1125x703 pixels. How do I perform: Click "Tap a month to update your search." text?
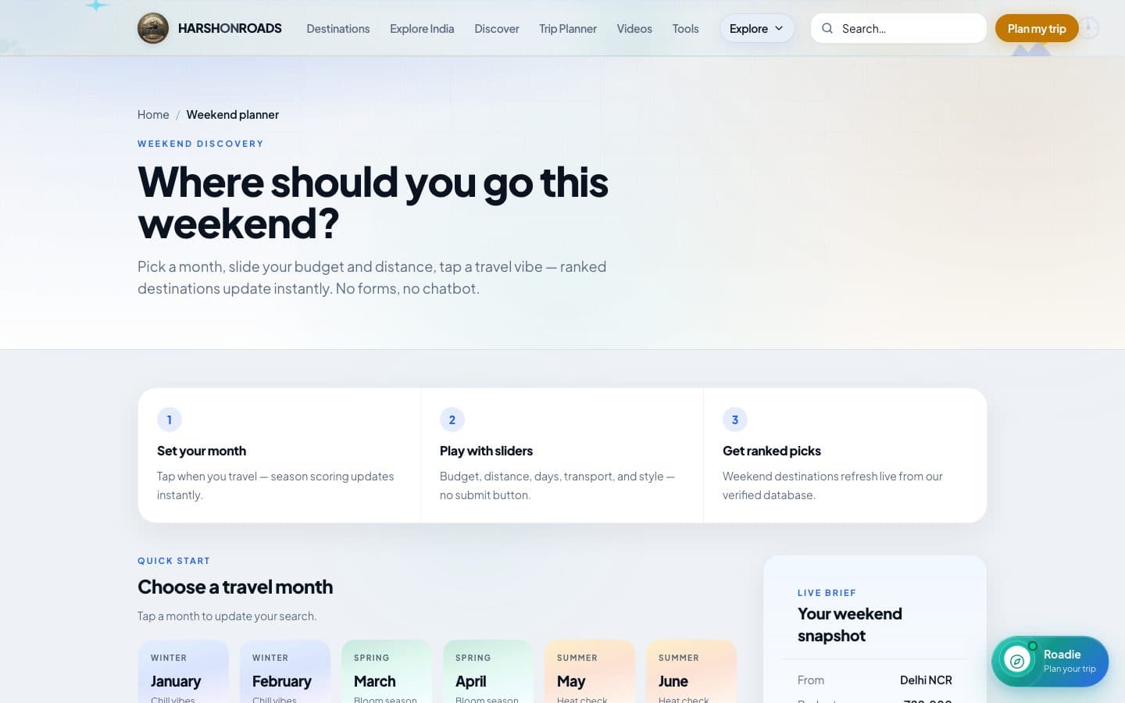(x=227, y=616)
